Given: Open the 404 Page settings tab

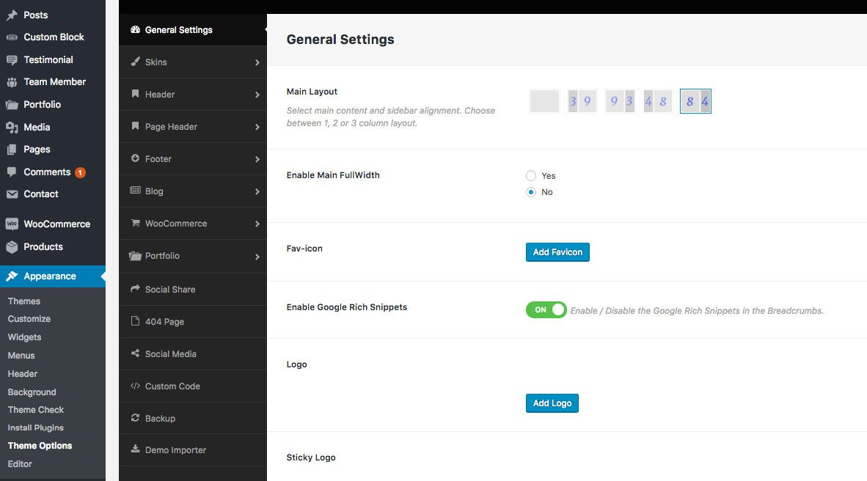Looking at the screenshot, I should 164,322.
